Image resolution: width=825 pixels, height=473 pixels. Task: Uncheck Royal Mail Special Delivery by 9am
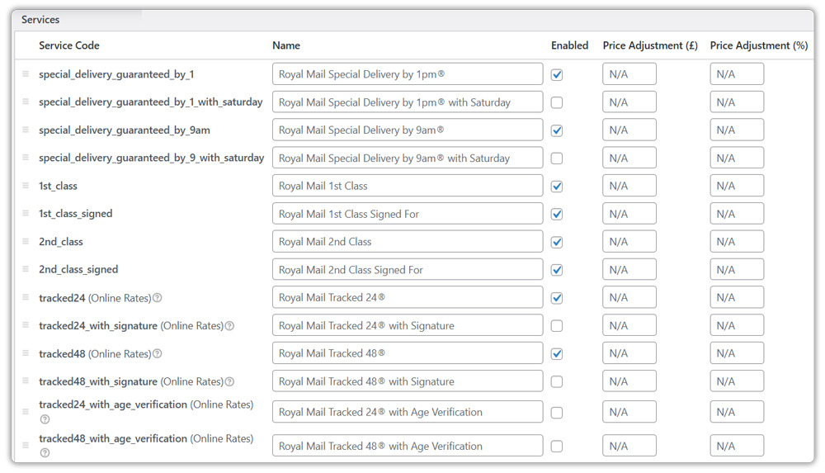coord(557,130)
